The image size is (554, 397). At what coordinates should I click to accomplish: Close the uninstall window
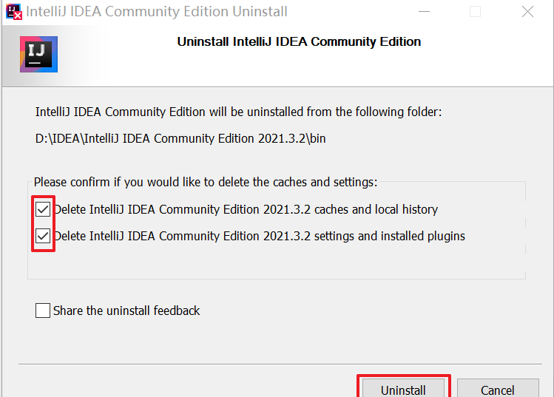[x=527, y=12]
